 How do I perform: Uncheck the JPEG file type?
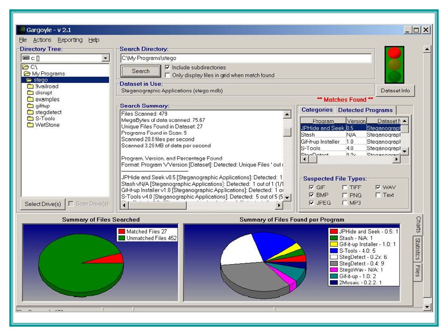pos(311,203)
